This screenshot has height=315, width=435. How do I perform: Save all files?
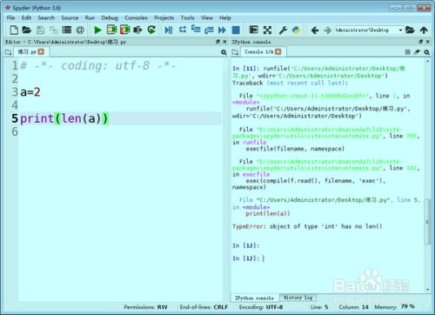[53, 30]
